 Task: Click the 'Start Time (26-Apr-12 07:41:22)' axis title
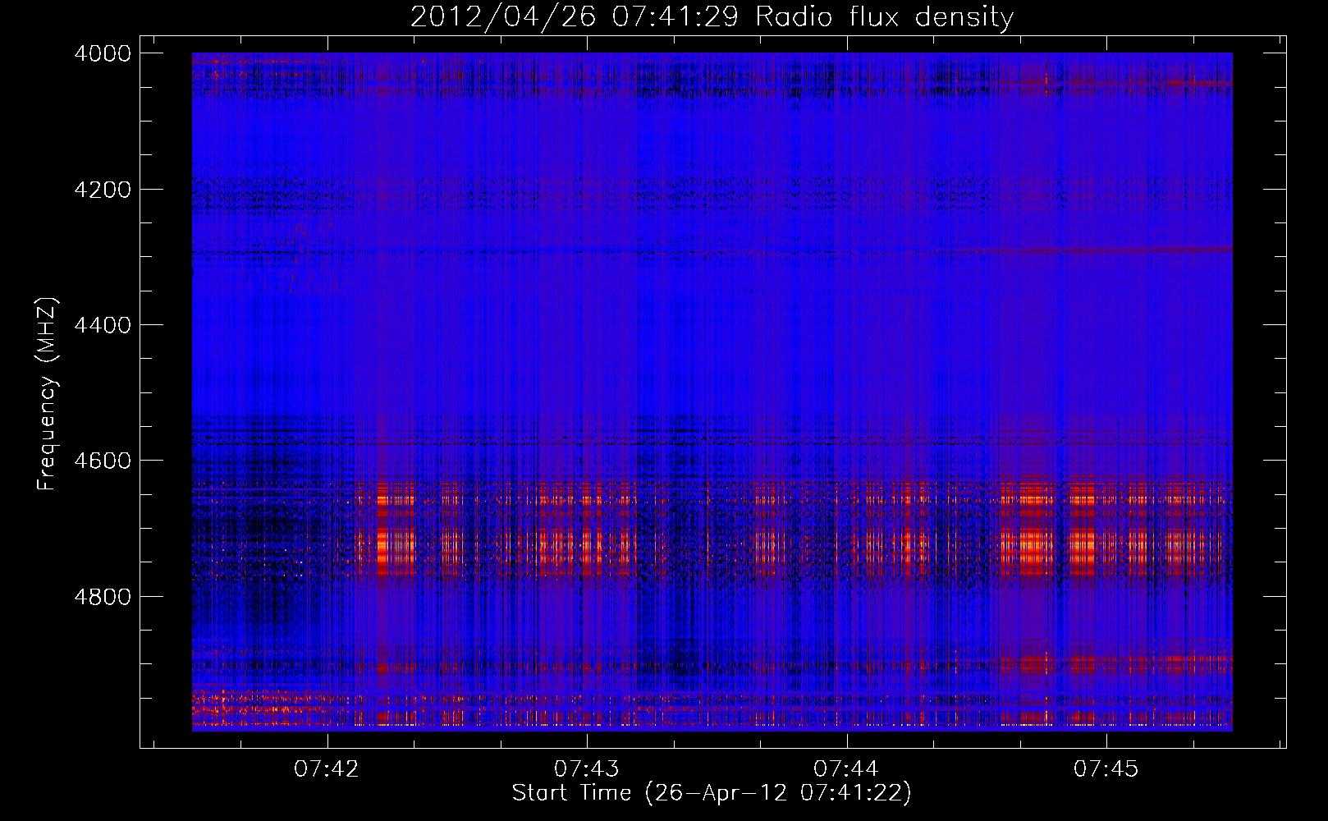point(712,793)
